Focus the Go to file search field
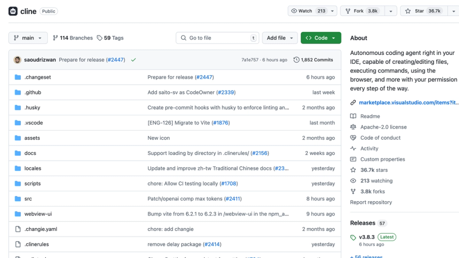This screenshot has width=459, height=258. point(218,38)
